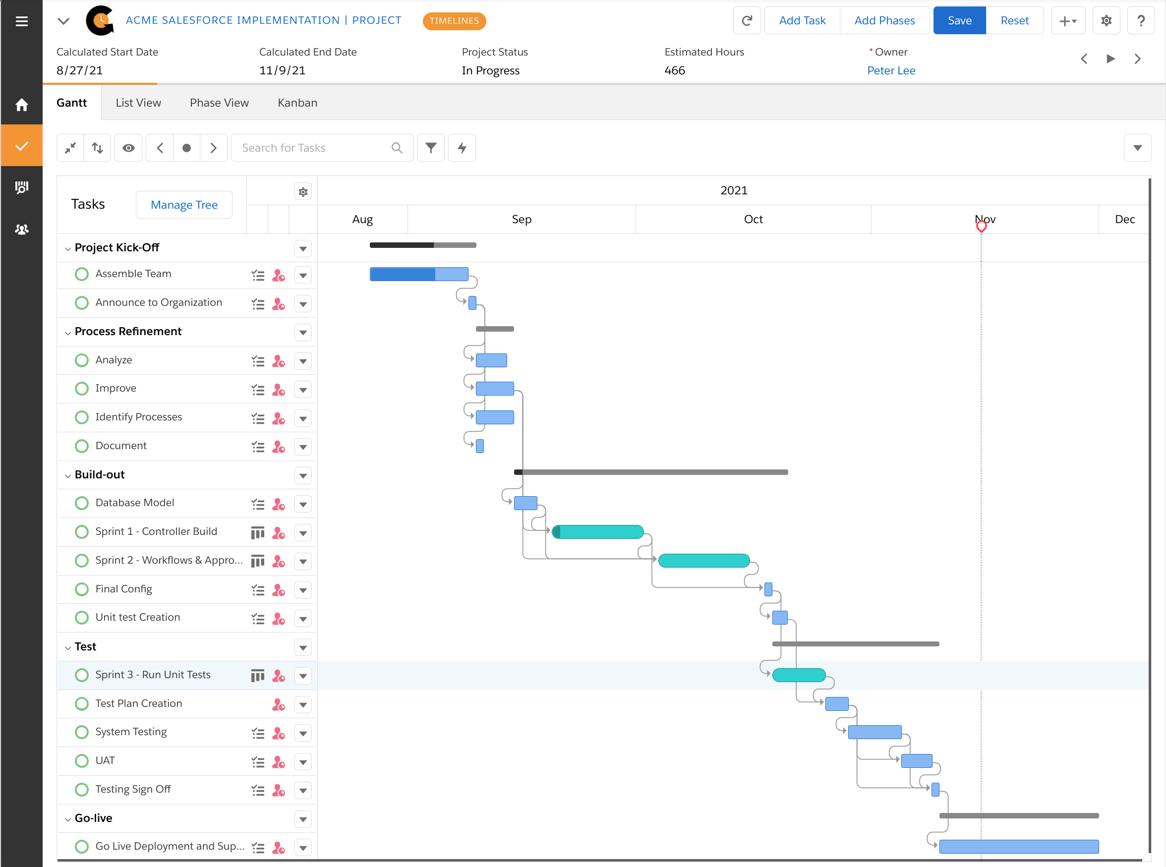Collapse the Process Refinement phase
The height and width of the screenshot is (867, 1166).
(x=68, y=332)
